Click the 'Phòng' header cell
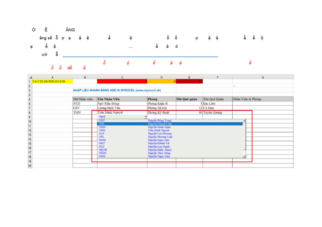The image size is (322, 227). pyautogui.click(x=161, y=99)
